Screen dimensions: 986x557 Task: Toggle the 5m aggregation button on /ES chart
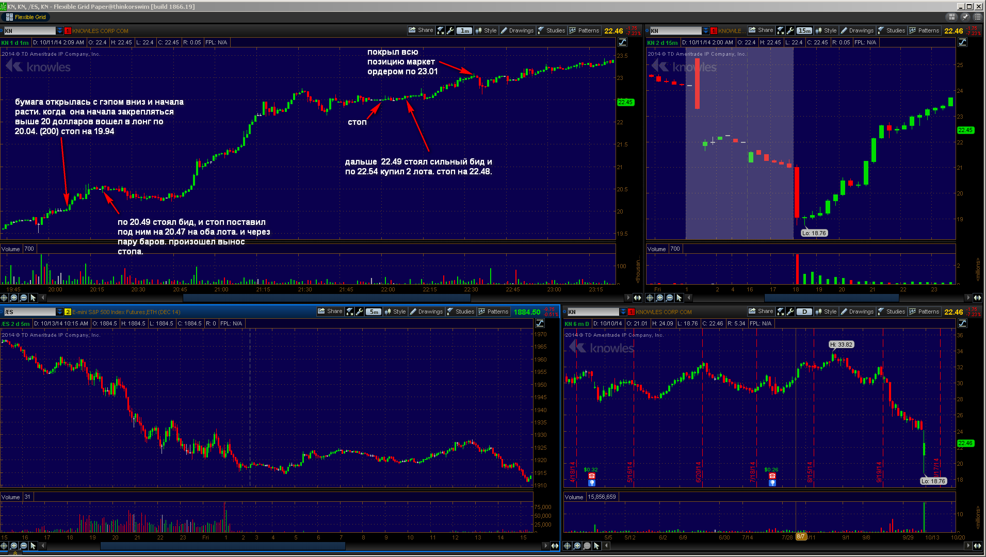pos(374,312)
